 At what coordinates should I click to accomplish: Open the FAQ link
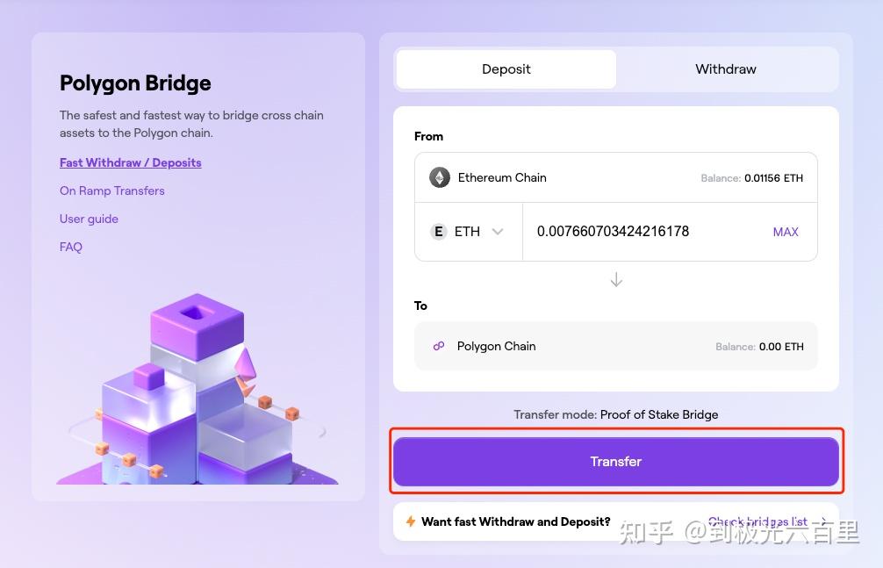[x=71, y=247]
